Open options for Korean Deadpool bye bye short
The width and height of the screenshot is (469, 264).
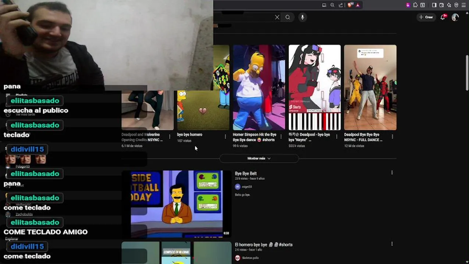[337, 136]
